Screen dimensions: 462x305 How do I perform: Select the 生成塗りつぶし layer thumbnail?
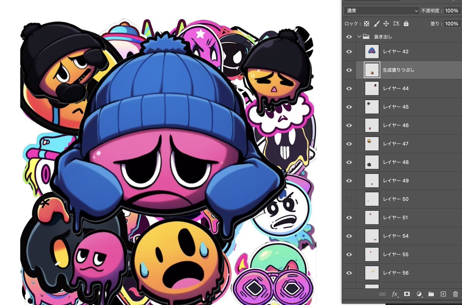372,70
